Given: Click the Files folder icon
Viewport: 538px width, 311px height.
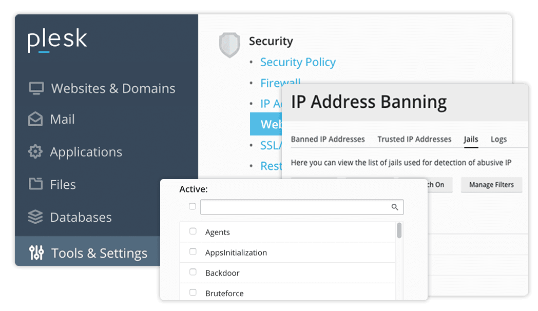Looking at the screenshot, I should [x=35, y=184].
